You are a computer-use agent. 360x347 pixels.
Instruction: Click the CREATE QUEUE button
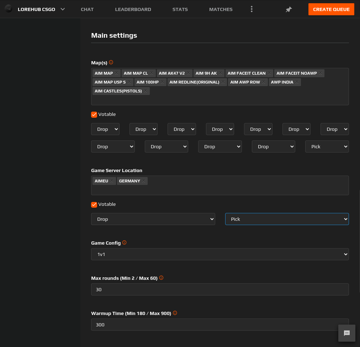tap(331, 9)
